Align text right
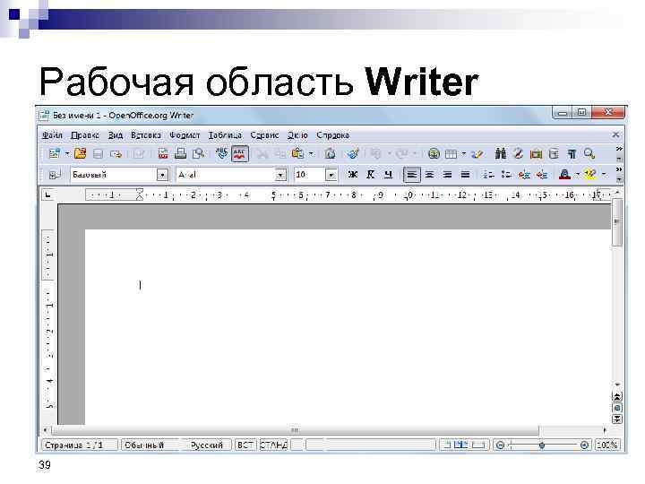The width and height of the screenshot is (645, 484). click(x=447, y=175)
